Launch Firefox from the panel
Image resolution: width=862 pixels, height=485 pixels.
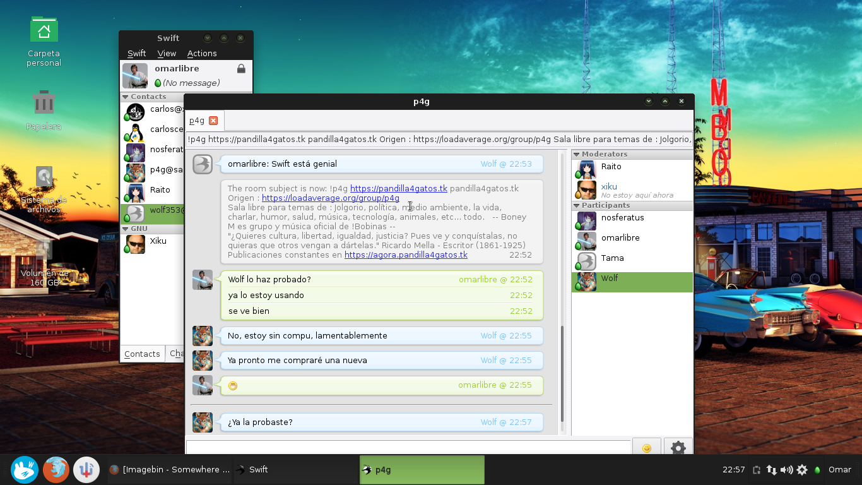point(56,470)
